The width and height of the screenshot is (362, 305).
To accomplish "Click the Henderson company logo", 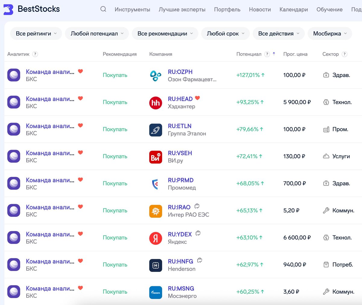I will click(x=156, y=265).
